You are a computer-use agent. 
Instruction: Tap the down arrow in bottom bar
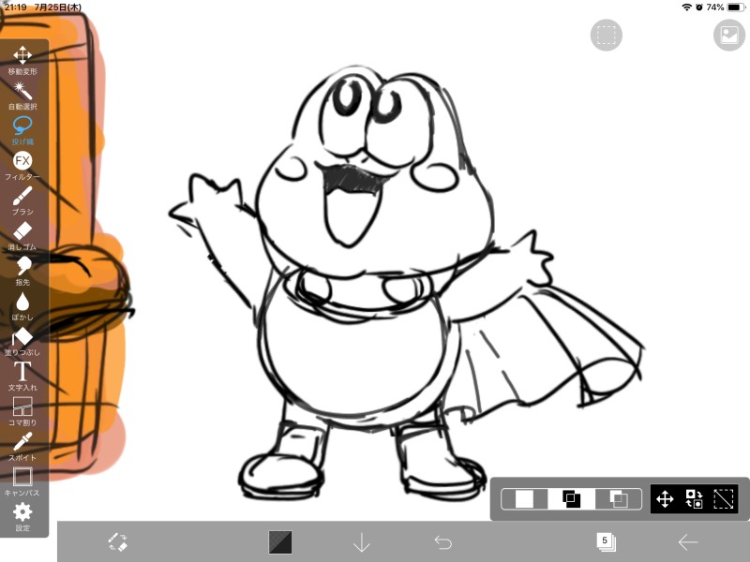tap(362, 542)
